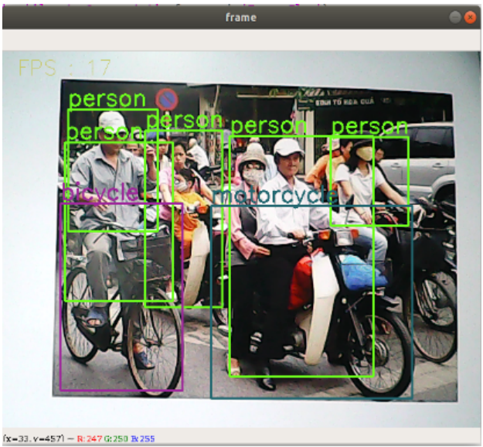Click the green G: 250 value
The height and width of the screenshot is (447, 483).
[x=116, y=438]
